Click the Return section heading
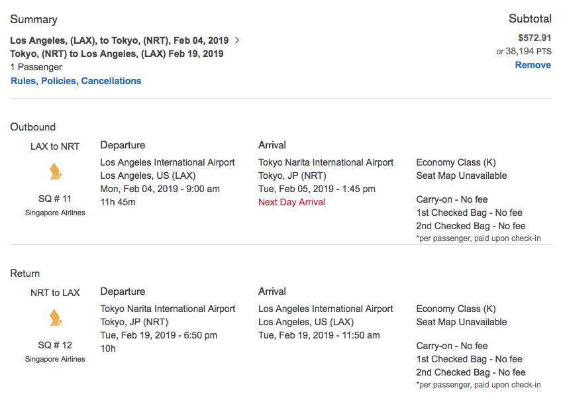 pyautogui.click(x=25, y=273)
